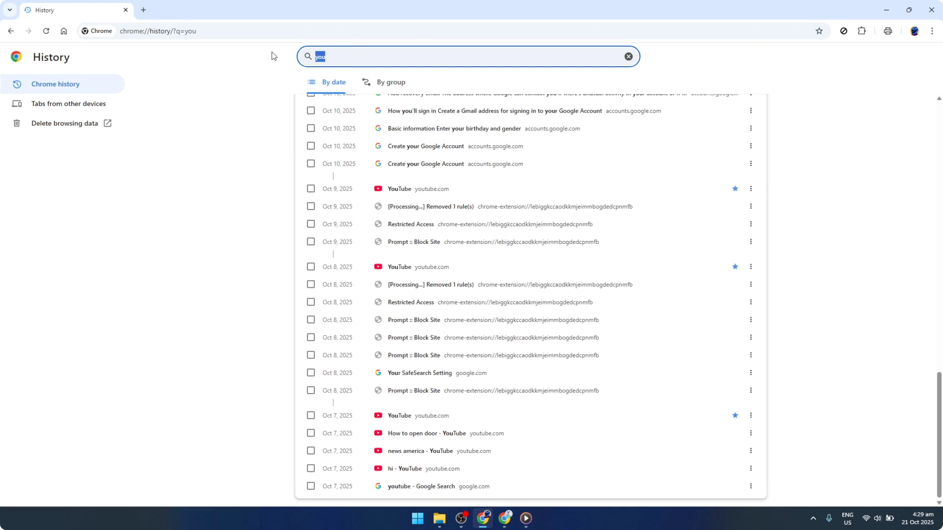Viewport: 943px width, 530px height.
Task: Click the bookmark star on Oct 8 YouTube entry
Action: coord(735,267)
